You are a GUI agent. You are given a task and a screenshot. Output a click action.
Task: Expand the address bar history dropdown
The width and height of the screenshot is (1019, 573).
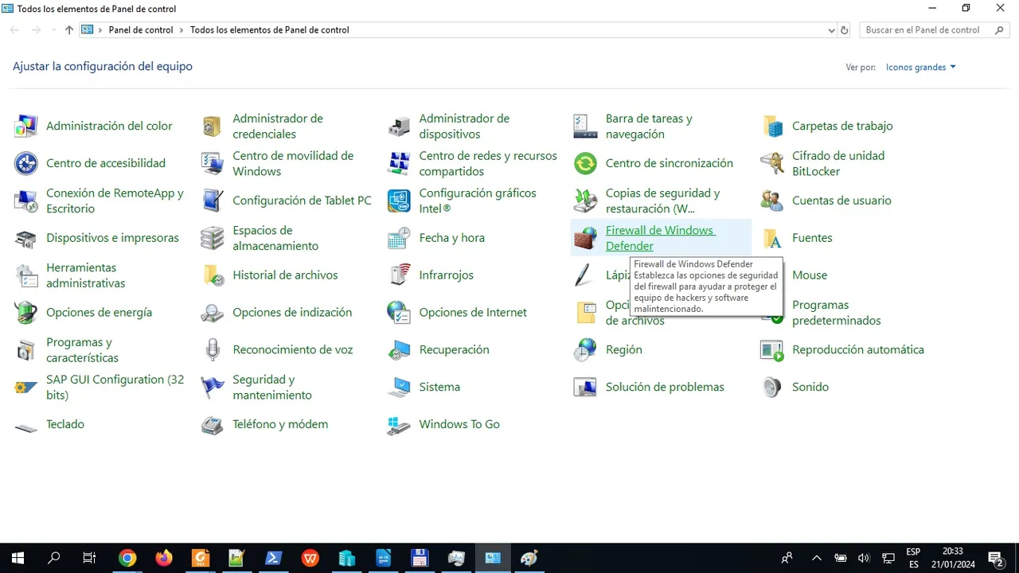832,30
